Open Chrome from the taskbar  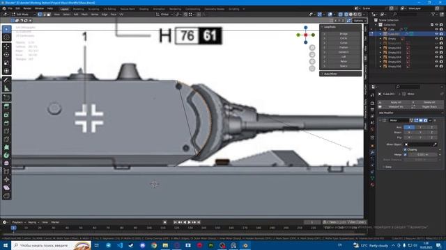pyautogui.click(x=154, y=245)
